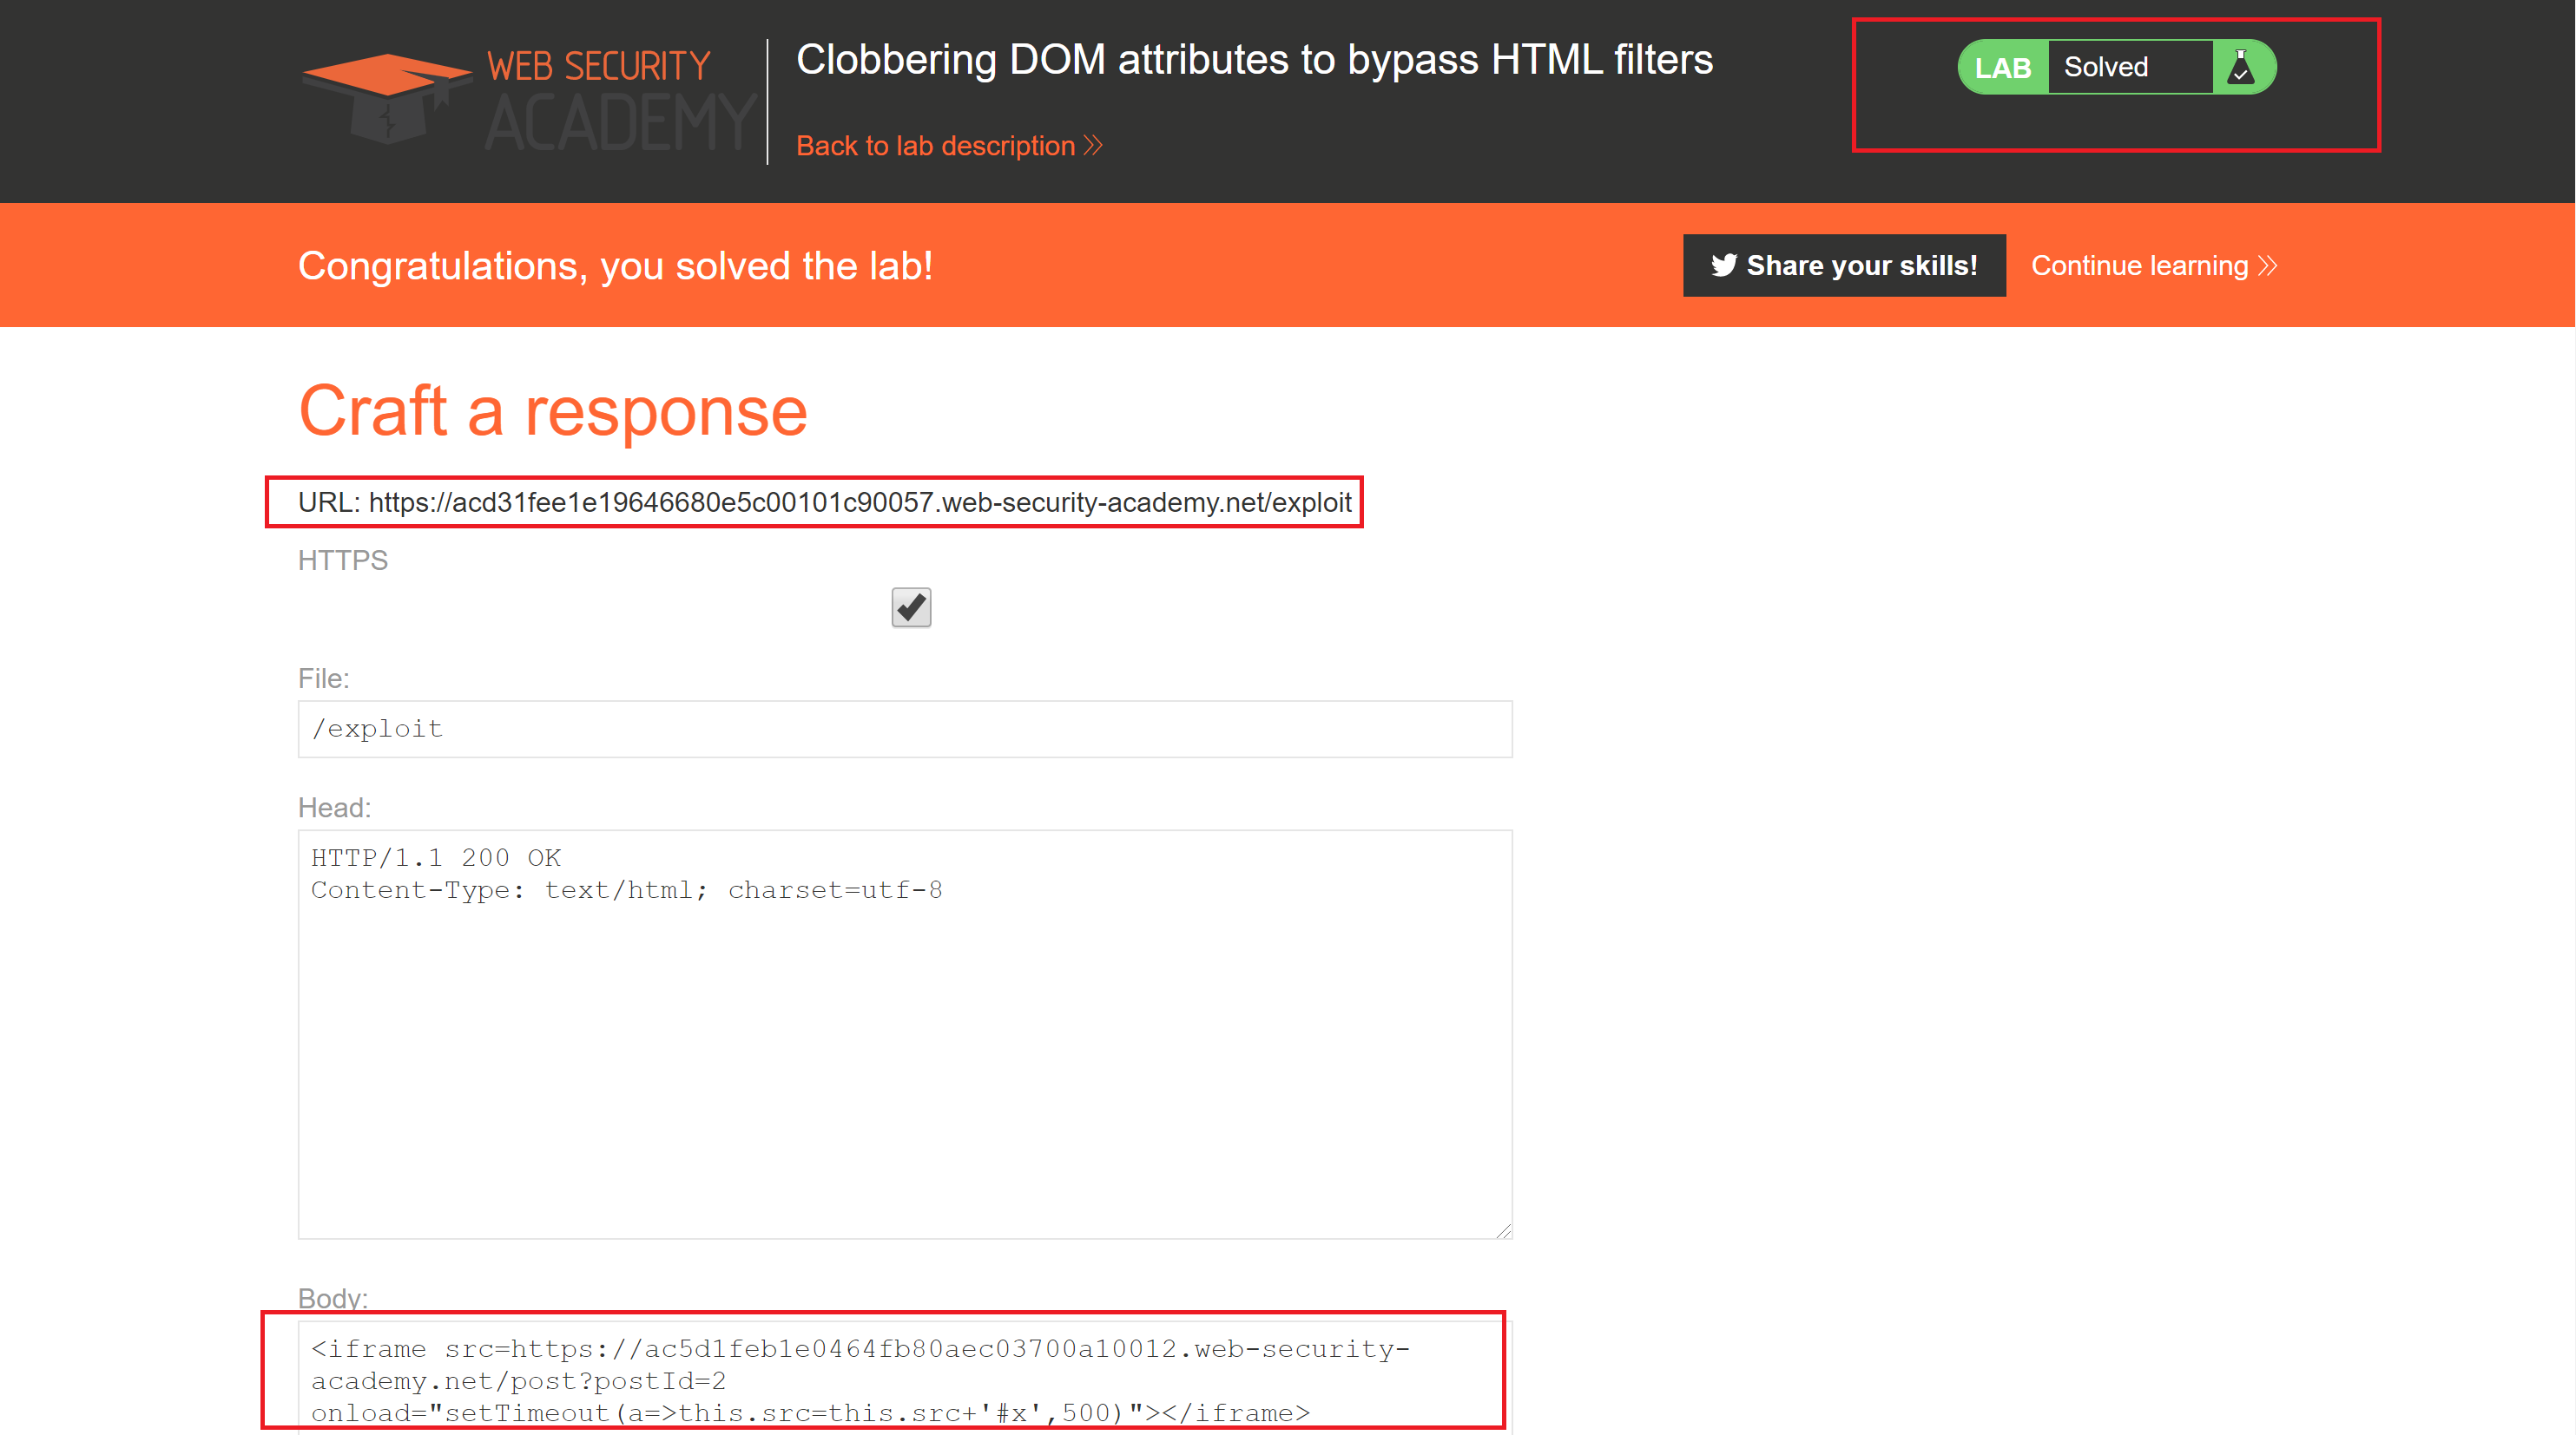Open the 'Back to lab description' link
The height and width of the screenshot is (1435, 2576).
[x=935, y=146]
